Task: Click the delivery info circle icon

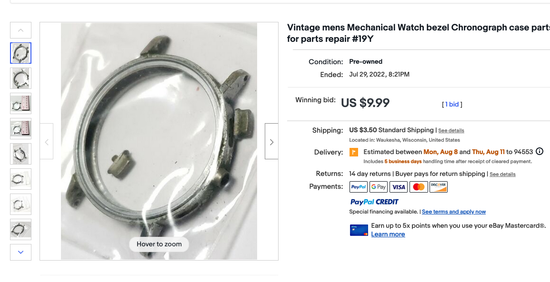Action: (540, 152)
